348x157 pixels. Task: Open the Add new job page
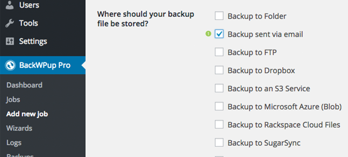[27, 114]
